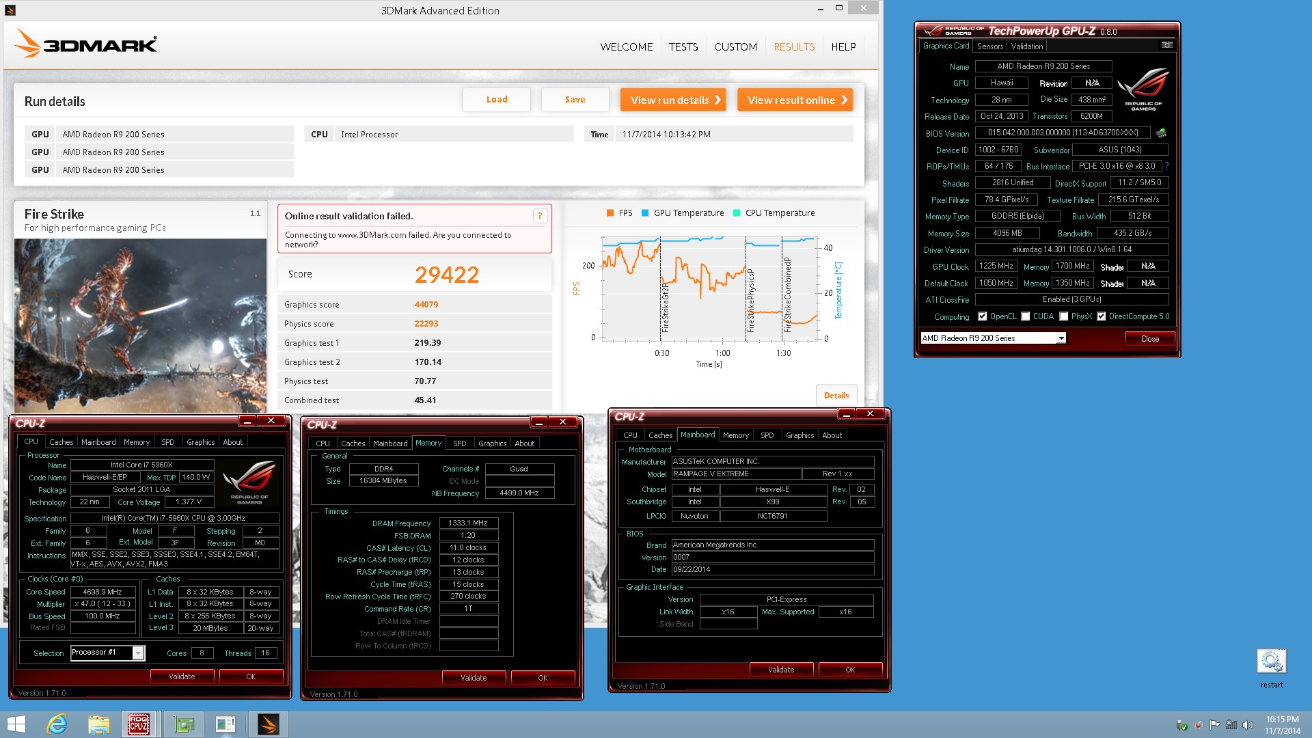Click the blue GPU Temperature legend swatch
This screenshot has width=1312, height=738.
click(645, 213)
